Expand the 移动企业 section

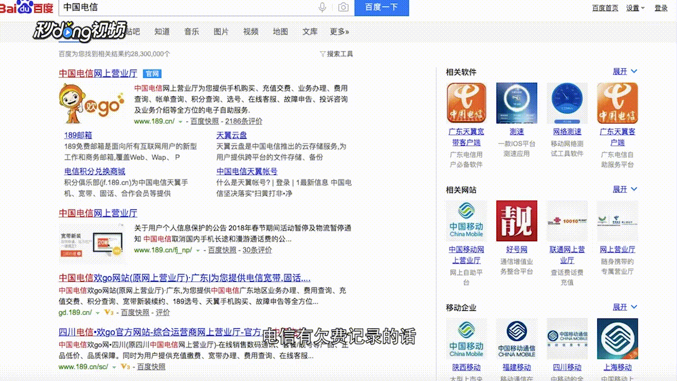625,307
